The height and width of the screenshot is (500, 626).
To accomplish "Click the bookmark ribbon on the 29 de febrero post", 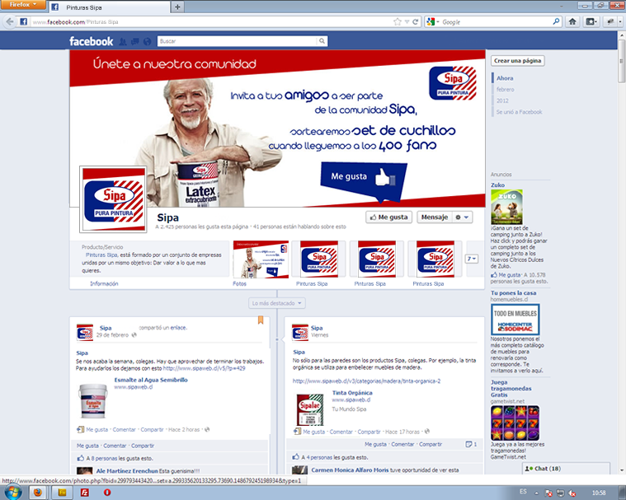I will pyautogui.click(x=261, y=320).
